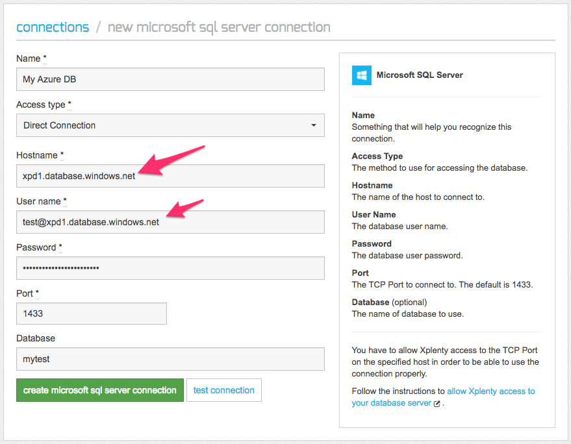The image size is (571, 444).
Task: Go to the connections breadcrumb link
Action: (x=53, y=27)
